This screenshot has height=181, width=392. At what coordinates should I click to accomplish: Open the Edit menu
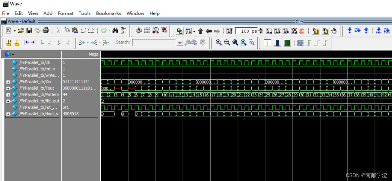coord(19,13)
